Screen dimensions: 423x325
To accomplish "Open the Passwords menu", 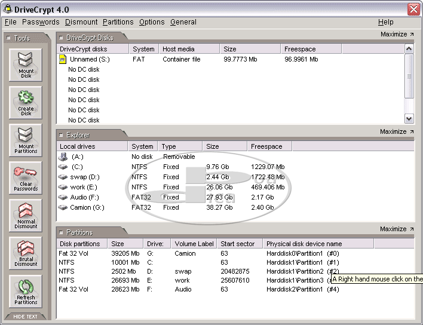I will point(41,22).
